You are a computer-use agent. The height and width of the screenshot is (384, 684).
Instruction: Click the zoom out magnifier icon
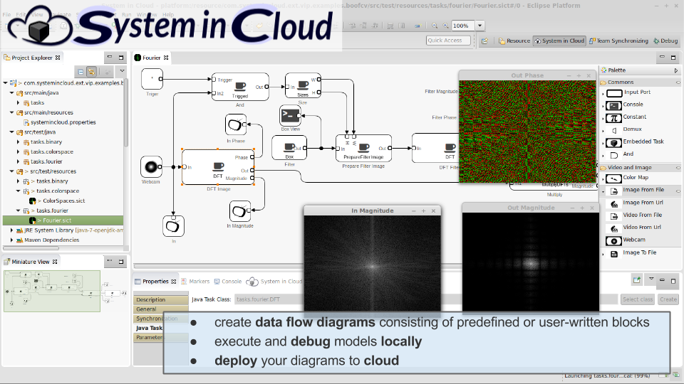coord(435,26)
